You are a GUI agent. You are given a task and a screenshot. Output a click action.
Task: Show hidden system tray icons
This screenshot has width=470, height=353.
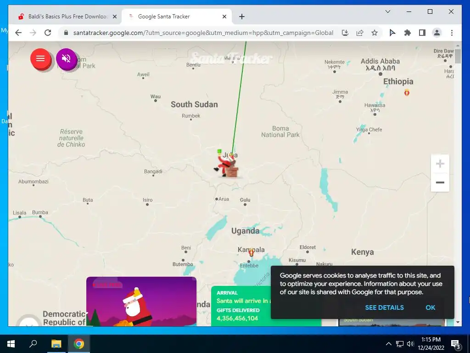[x=388, y=344]
